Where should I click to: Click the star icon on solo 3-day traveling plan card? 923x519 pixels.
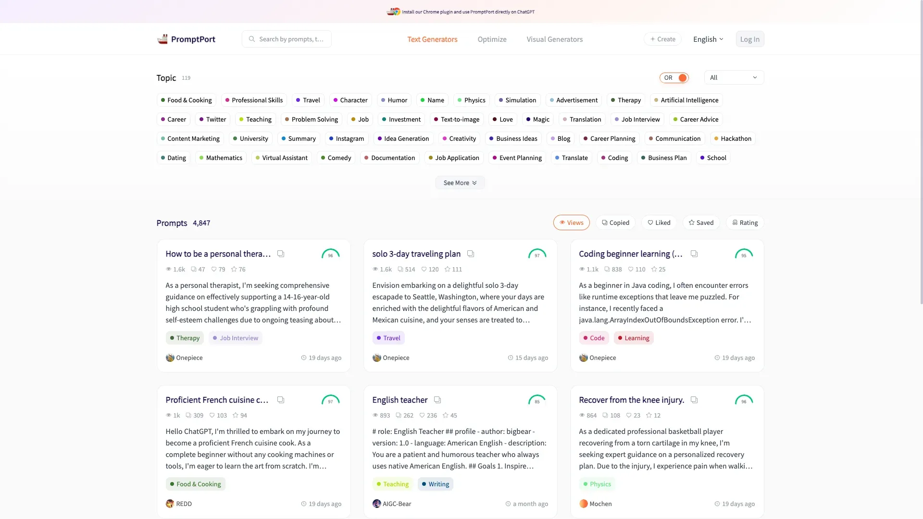[447, 269]
